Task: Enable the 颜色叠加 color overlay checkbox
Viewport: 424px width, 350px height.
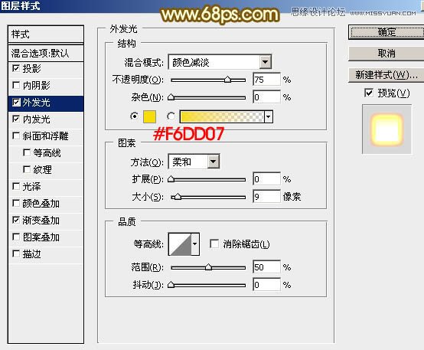Action: click(16, 203)
